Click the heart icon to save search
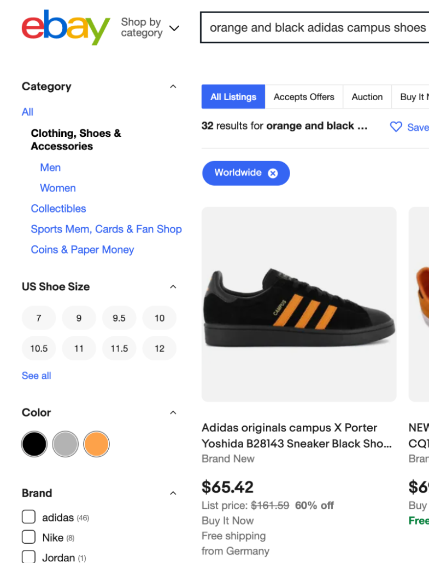This screenshot has height=563, width=429. 396,127
